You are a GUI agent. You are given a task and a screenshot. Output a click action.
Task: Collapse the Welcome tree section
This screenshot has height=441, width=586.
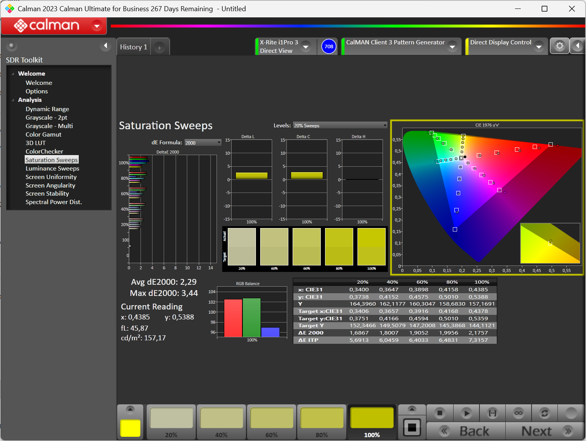(13, 74)
